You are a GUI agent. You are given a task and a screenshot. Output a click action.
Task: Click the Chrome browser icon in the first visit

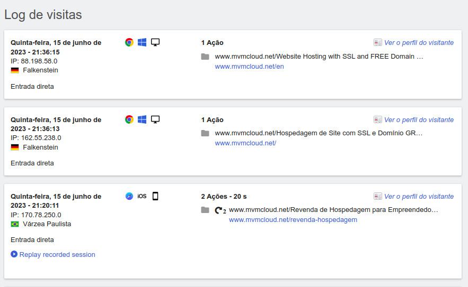[129, 42]
